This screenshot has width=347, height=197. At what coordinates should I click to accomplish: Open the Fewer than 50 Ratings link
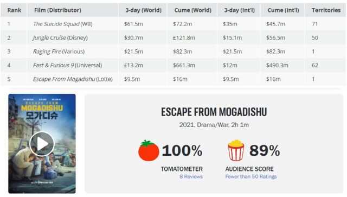pos(251,176)
